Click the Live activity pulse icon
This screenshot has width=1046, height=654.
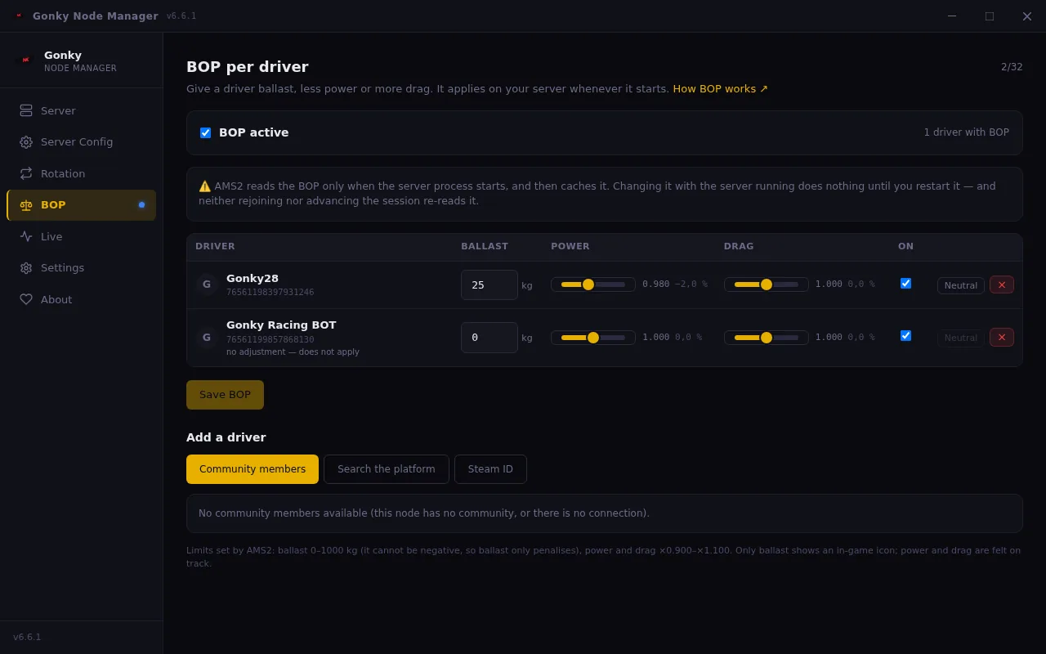(26, 236)
